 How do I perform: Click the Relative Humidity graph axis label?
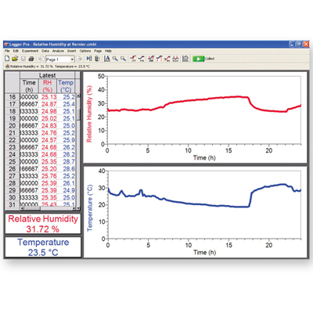coord(89,113)
